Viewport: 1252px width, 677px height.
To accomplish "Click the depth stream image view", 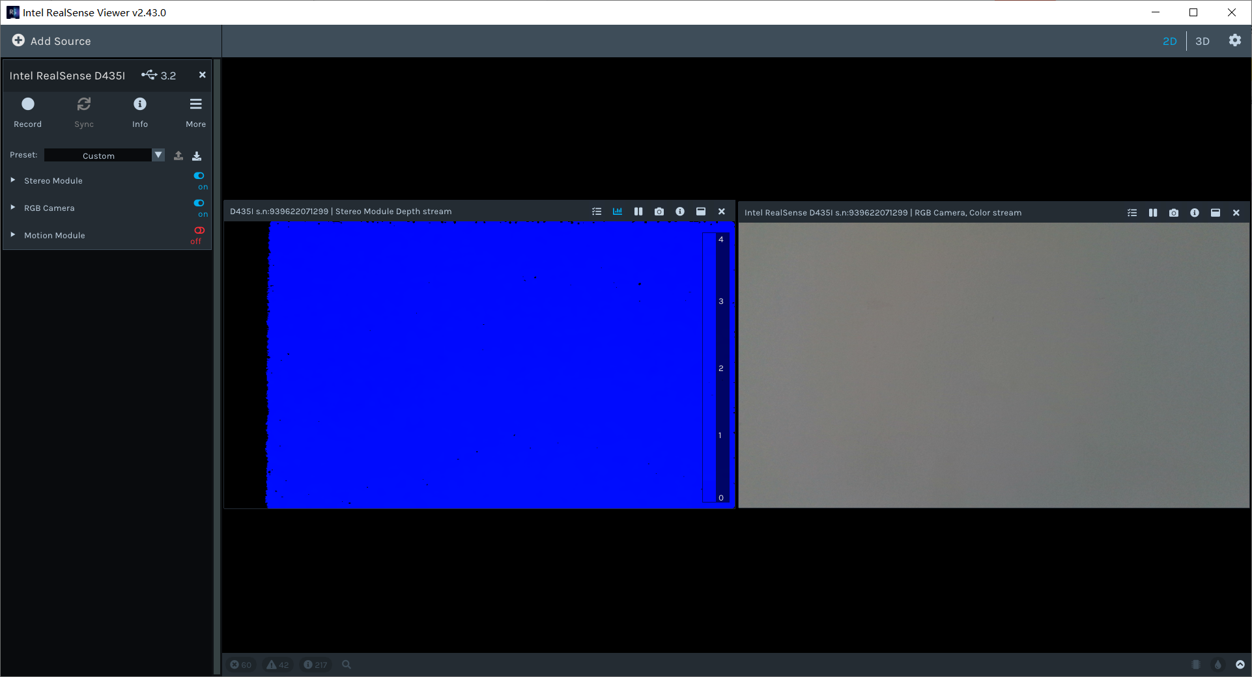I will 479,365.
